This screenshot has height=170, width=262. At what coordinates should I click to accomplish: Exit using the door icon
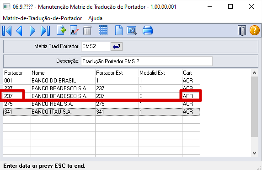242,31
